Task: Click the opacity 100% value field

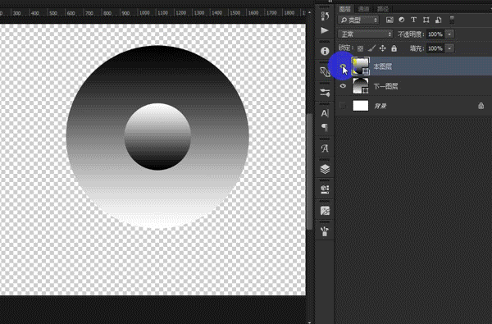Action: (x=435, y=34)
